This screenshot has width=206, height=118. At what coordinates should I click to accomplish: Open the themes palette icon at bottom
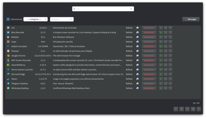(182, 109)
